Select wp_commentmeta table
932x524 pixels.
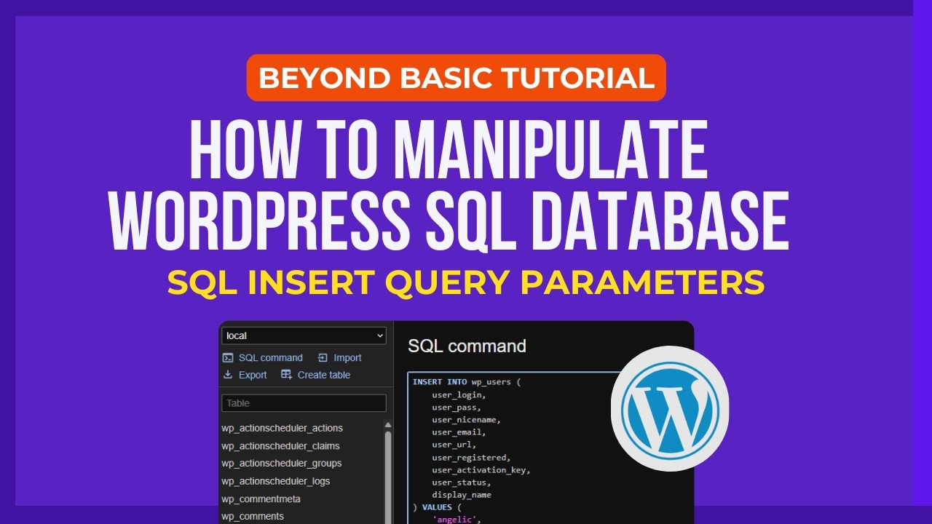(261, 499)
